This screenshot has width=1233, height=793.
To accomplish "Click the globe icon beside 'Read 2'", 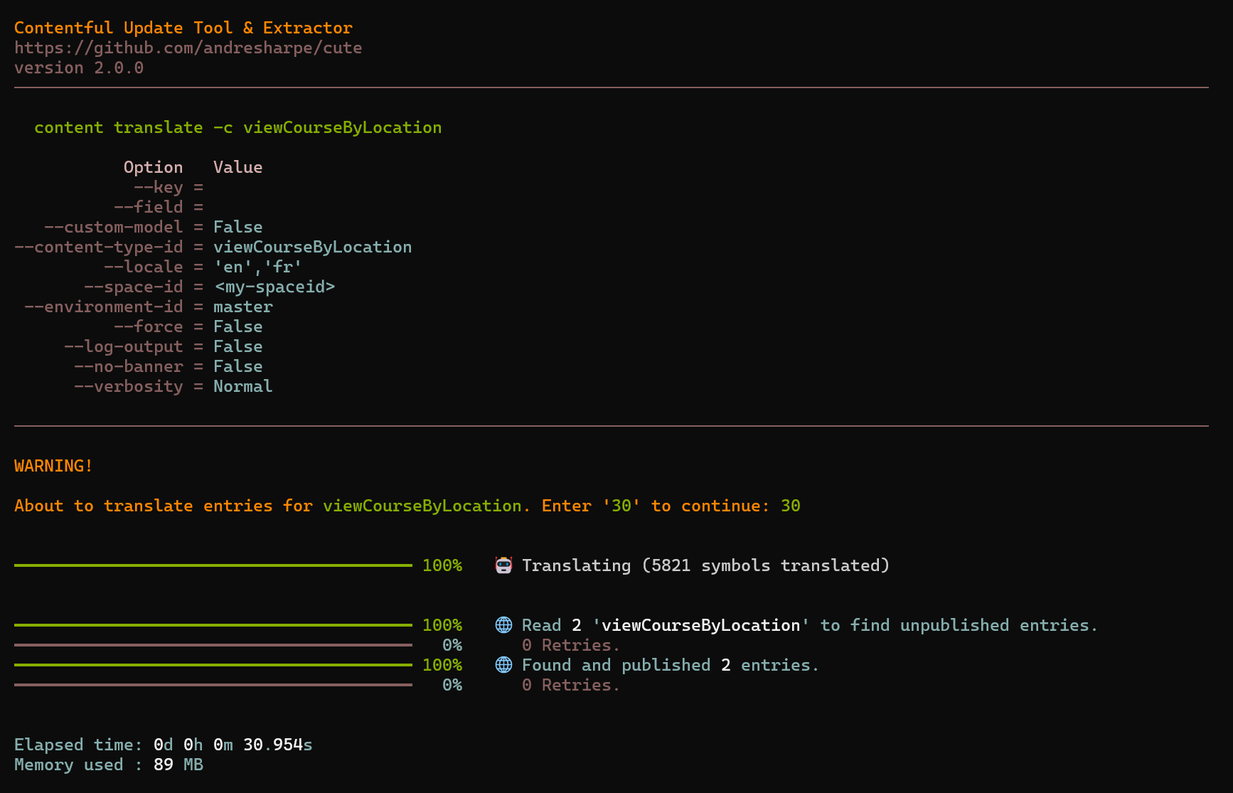I will 503,625.
